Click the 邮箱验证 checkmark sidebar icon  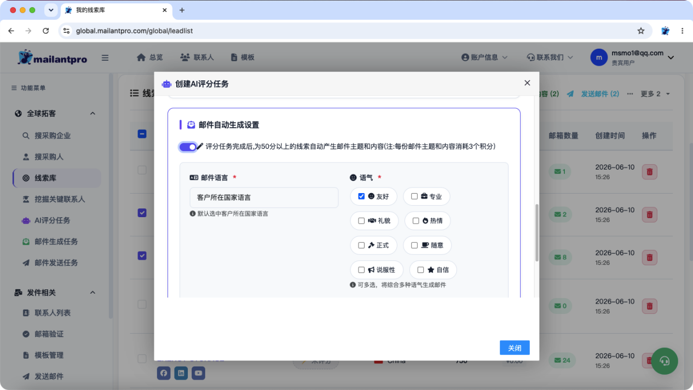pyautogui.click(x=26, y=334)
